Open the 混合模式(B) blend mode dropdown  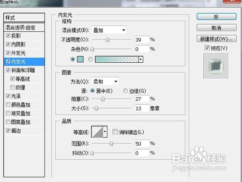[109, 30]
